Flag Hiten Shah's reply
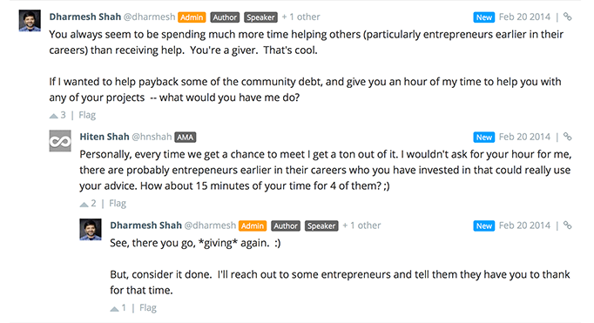This screenshot has width=594, height=323. tap(118, 204)
